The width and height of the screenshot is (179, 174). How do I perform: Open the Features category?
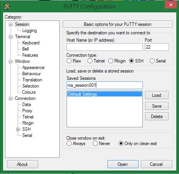pyautogui.click(x=30, y=55)
